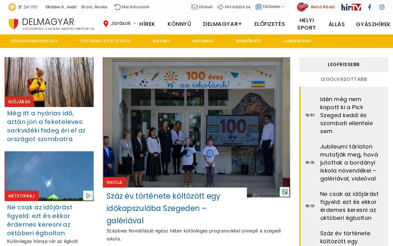393x246 pixels.
Task: Switch to LEGOLVASOTTABB tab
Action: coord(344,79)
